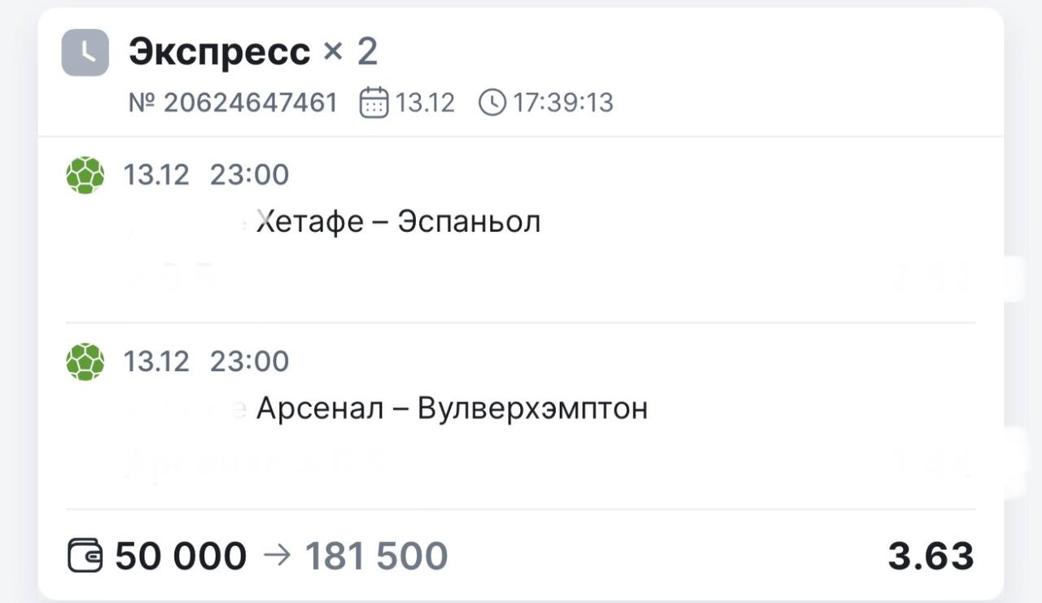This screenshot has height=603, width=1042.
Task: Click the bet date 13.12 next to the calendar icon
Action: point(425,103)
